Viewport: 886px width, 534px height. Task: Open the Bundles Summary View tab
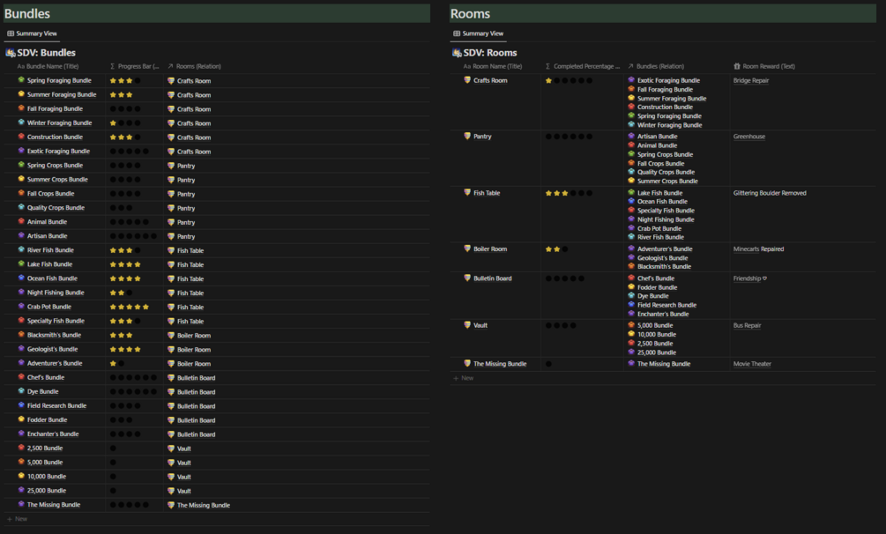click(32, 33)
